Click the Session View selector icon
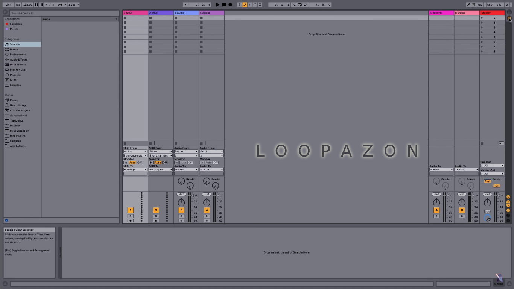This screenshot has width=514, height=289. (509, 18)
